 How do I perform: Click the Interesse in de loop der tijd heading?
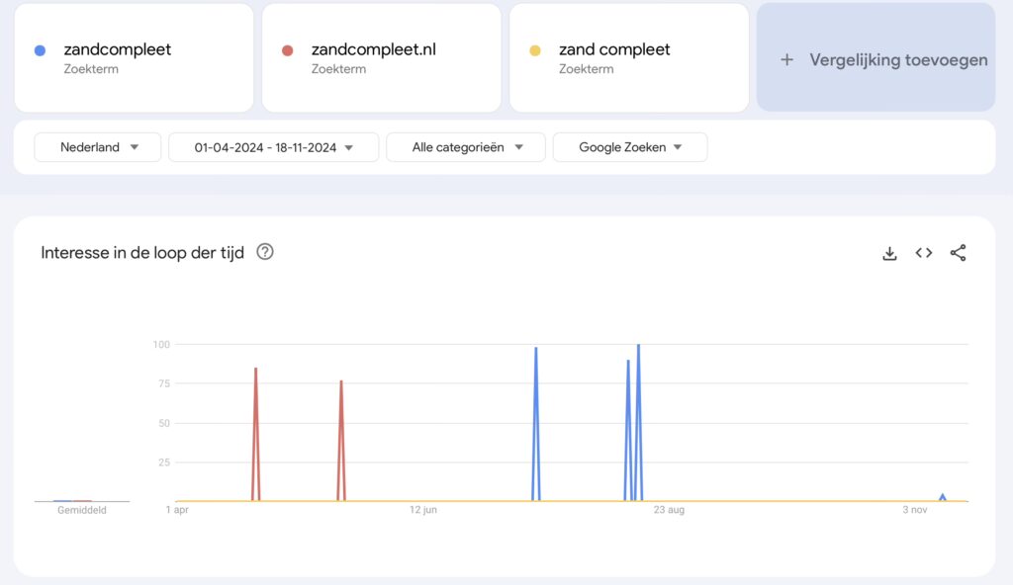point(142,252)
